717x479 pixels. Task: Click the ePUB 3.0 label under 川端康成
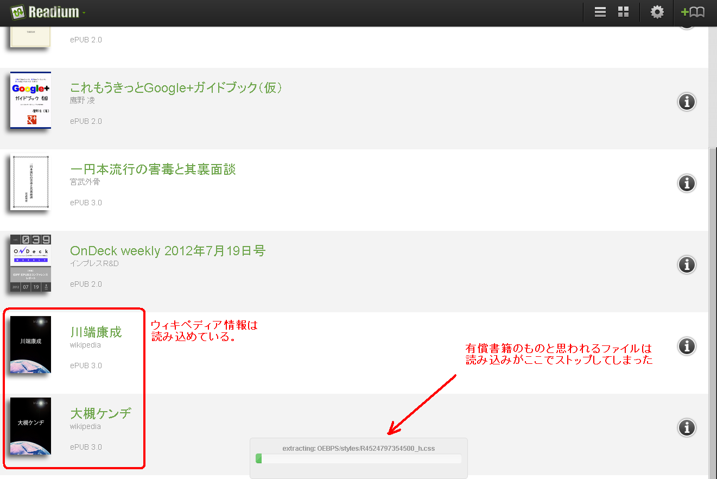[86, 365]
